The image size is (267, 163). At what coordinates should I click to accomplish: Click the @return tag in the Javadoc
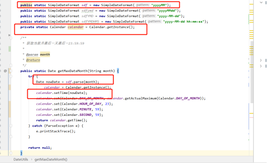coord(33,60)
